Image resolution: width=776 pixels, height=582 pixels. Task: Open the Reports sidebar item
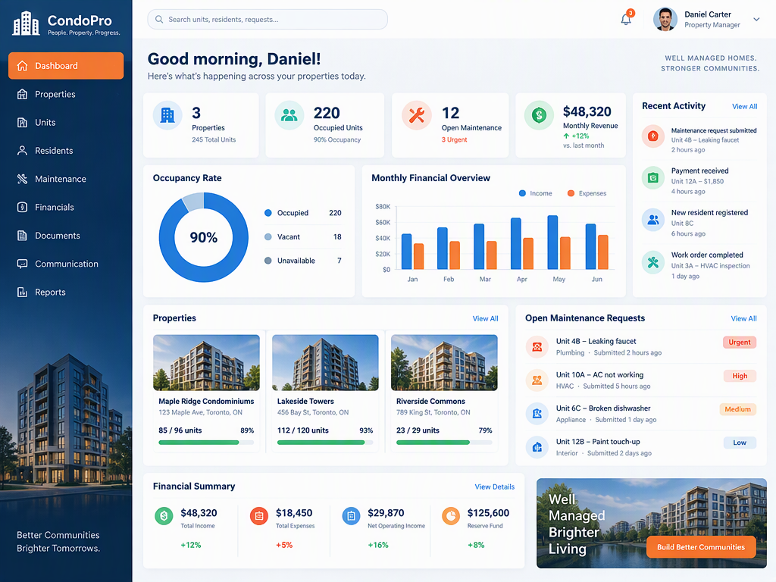pyautogui.click(x=66, y=292)
